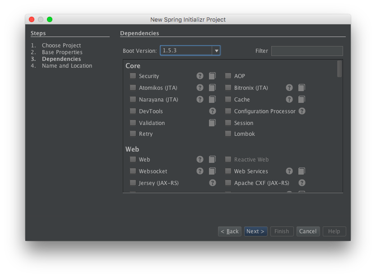376x277 pixels.
Task: Open the Web Services guide document icon
Action: pos(302,171)
